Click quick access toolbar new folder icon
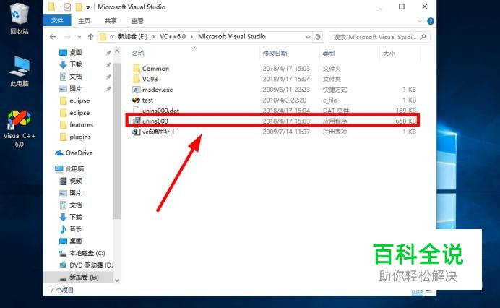This screenshot has height=308, width=500. pyautogui.click(x=79, y=7)
